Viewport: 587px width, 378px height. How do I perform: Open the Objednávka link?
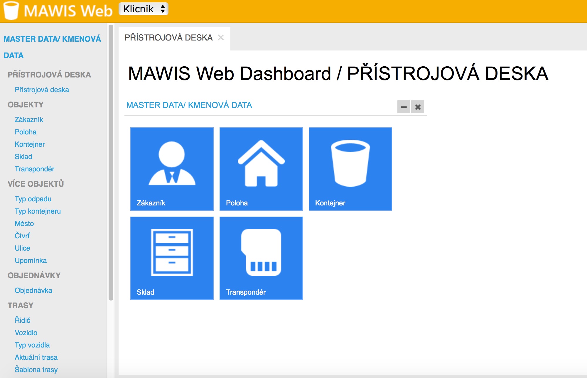[x=33, y=291]
